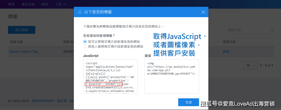Click the 標籤 page heading
This screenshot has width=281, height=110.
(13, 17)
